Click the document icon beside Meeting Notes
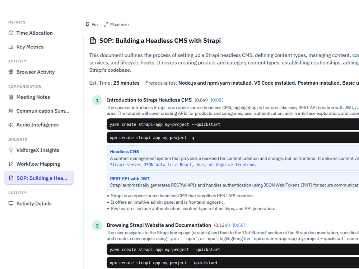The image size is (359, 269). point(11,97)
